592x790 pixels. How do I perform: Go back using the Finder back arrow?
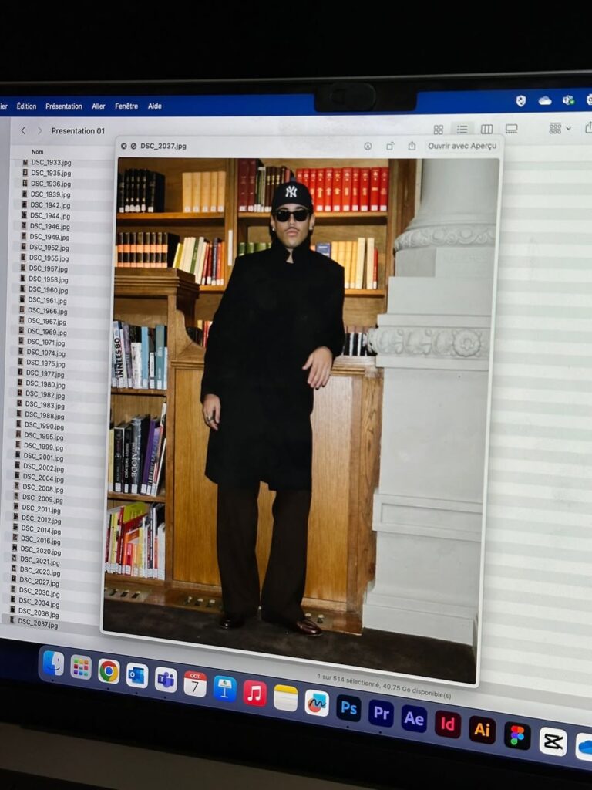(x=23, y=130)
